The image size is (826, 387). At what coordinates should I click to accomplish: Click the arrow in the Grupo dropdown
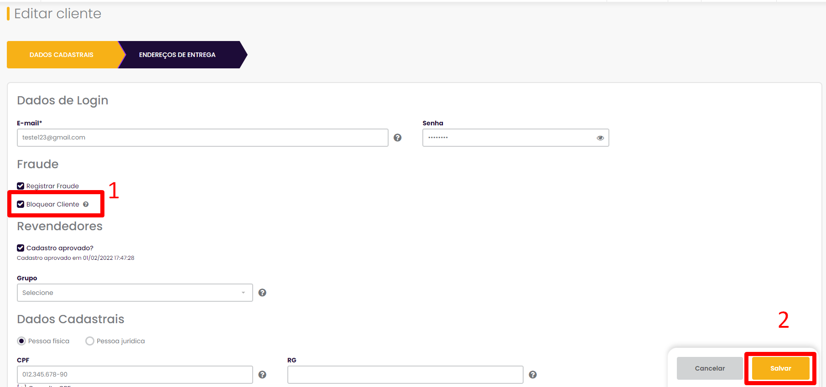click(243, 293)
